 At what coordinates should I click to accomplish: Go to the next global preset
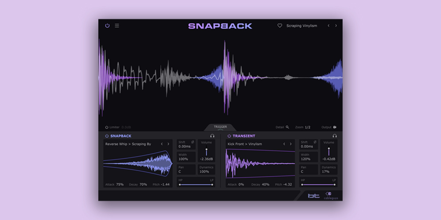click(x=336, y=26)
